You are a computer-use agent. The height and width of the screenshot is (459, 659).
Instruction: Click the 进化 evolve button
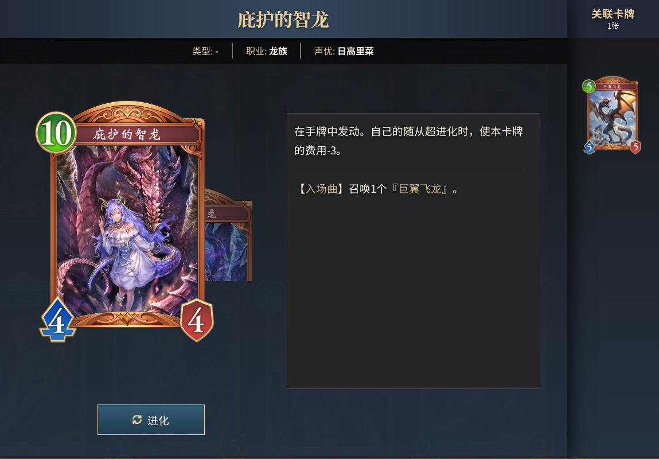click(151, 419)
